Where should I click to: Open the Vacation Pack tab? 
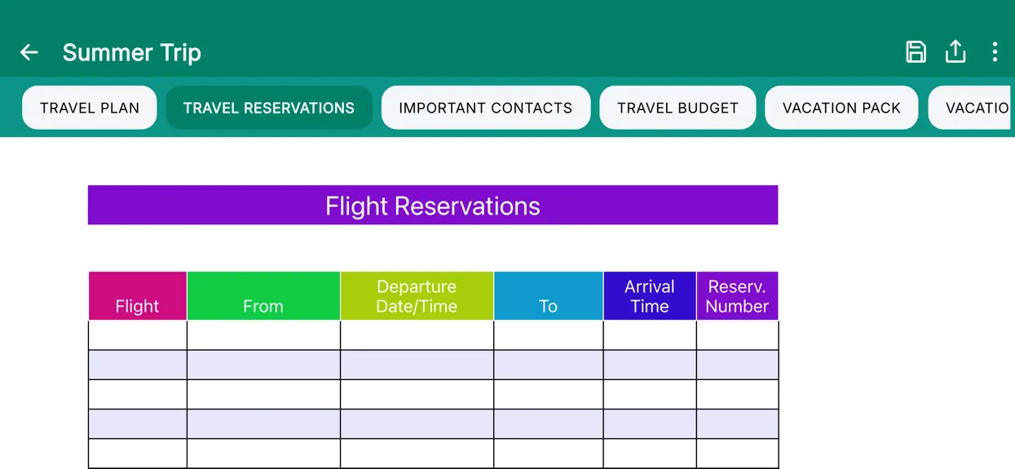click(841, 108)
